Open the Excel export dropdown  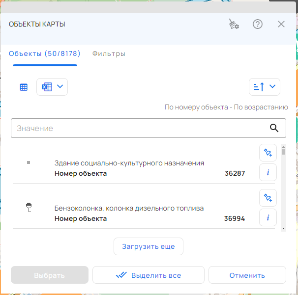click(52, 87)
